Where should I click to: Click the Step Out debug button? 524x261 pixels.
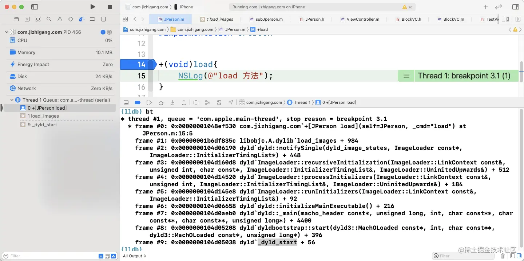click(184, 102)
